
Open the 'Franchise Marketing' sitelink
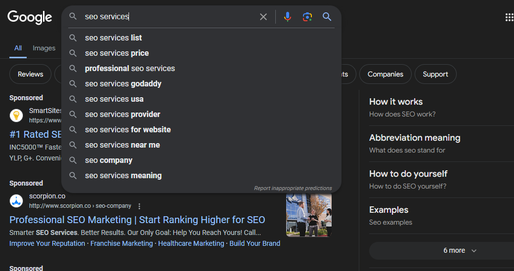pos(122,243)
